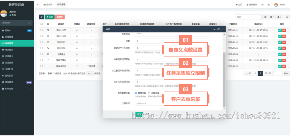The image size is (290, 136).
Task: Expand the 权限管理 sidebar menu
Action: (17, 89)
